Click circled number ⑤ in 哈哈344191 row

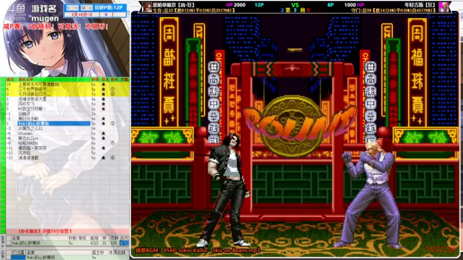[112, 143]
